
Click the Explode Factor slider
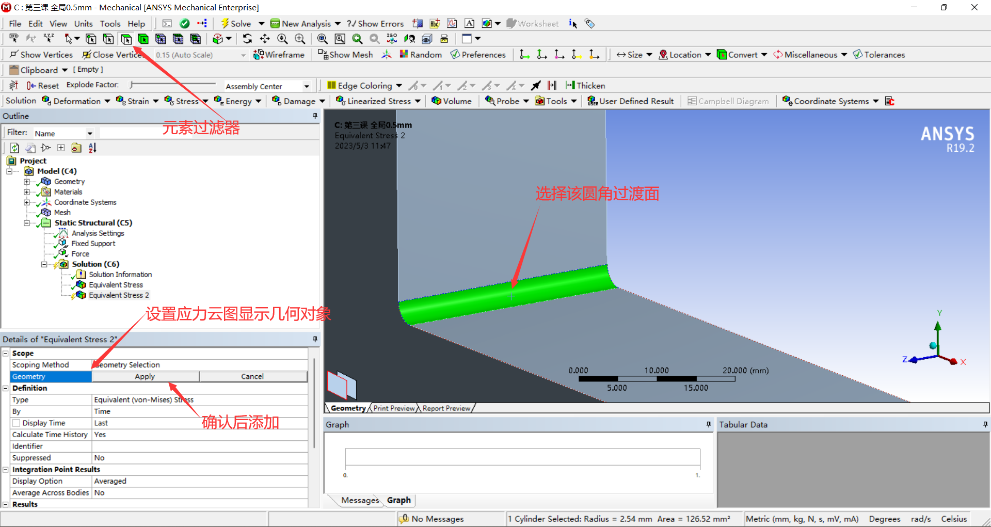click(173, 84)
